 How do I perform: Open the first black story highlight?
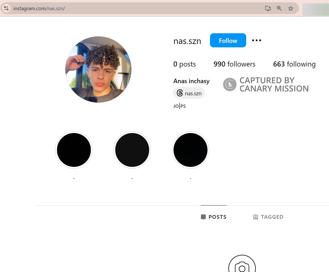[74, 150]
